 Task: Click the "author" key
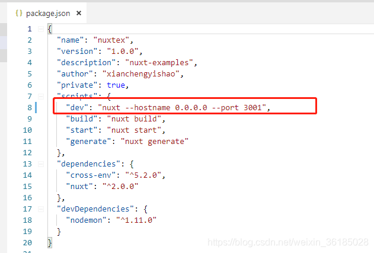(x=75, y=74)
